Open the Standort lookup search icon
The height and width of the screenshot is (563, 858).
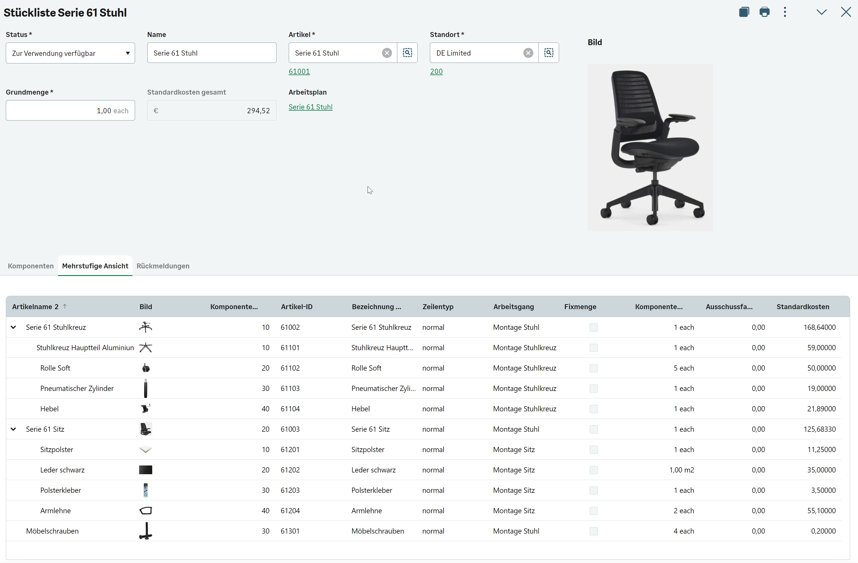point(548,53)
